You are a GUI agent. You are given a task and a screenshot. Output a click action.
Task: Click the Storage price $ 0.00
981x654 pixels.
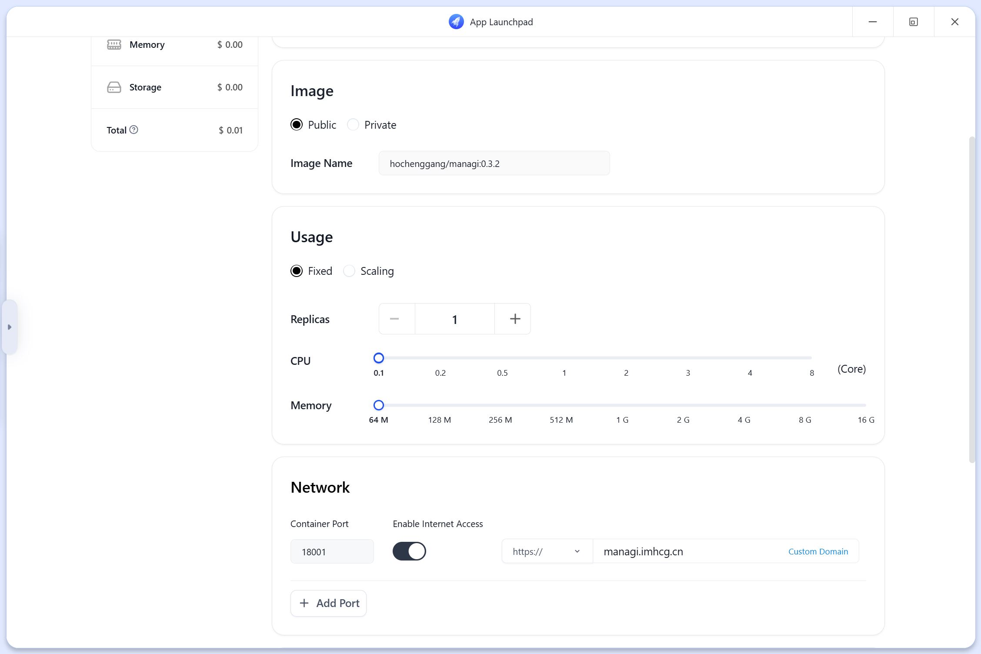(x=230, y=87)
